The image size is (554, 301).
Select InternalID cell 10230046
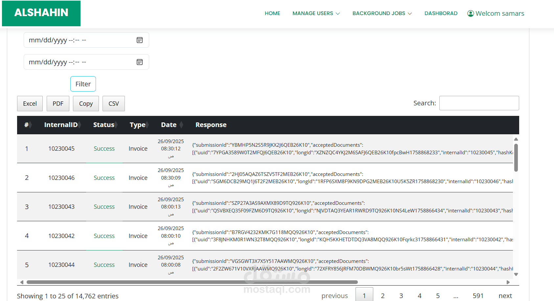click(x=61, y=178)
